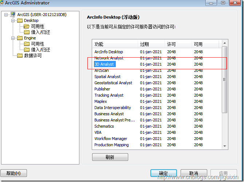Click the ArcGIS computer icon in tree
244x182 pixels.
(13, 15)
